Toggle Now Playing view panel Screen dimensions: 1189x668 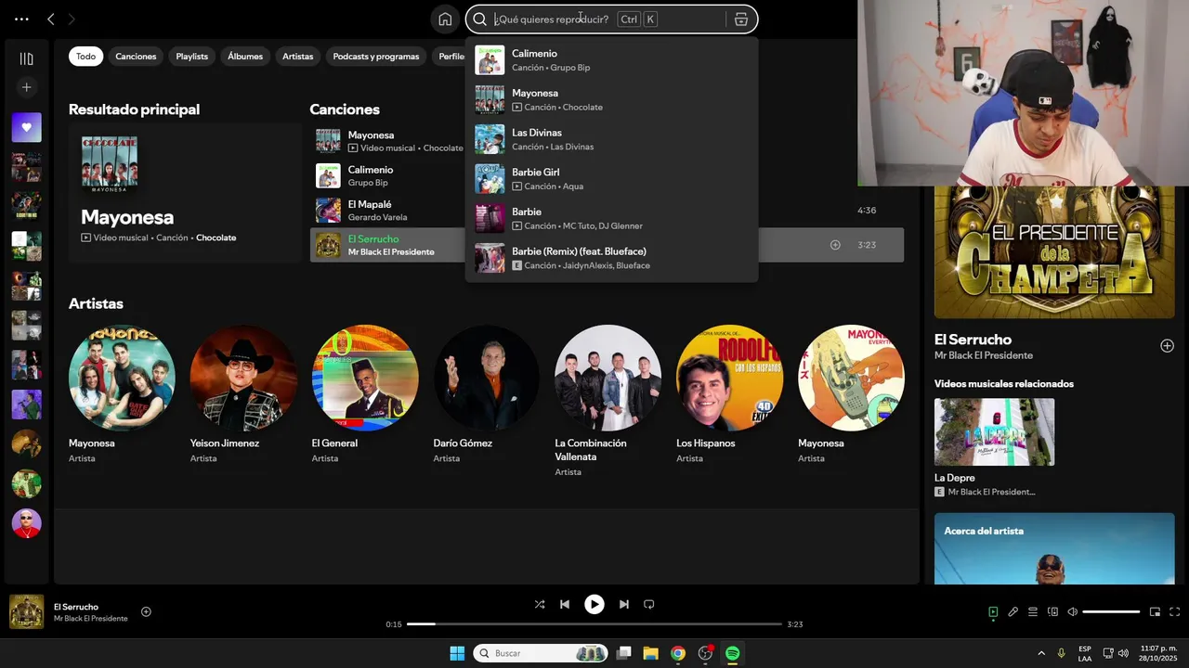(993, 611)
